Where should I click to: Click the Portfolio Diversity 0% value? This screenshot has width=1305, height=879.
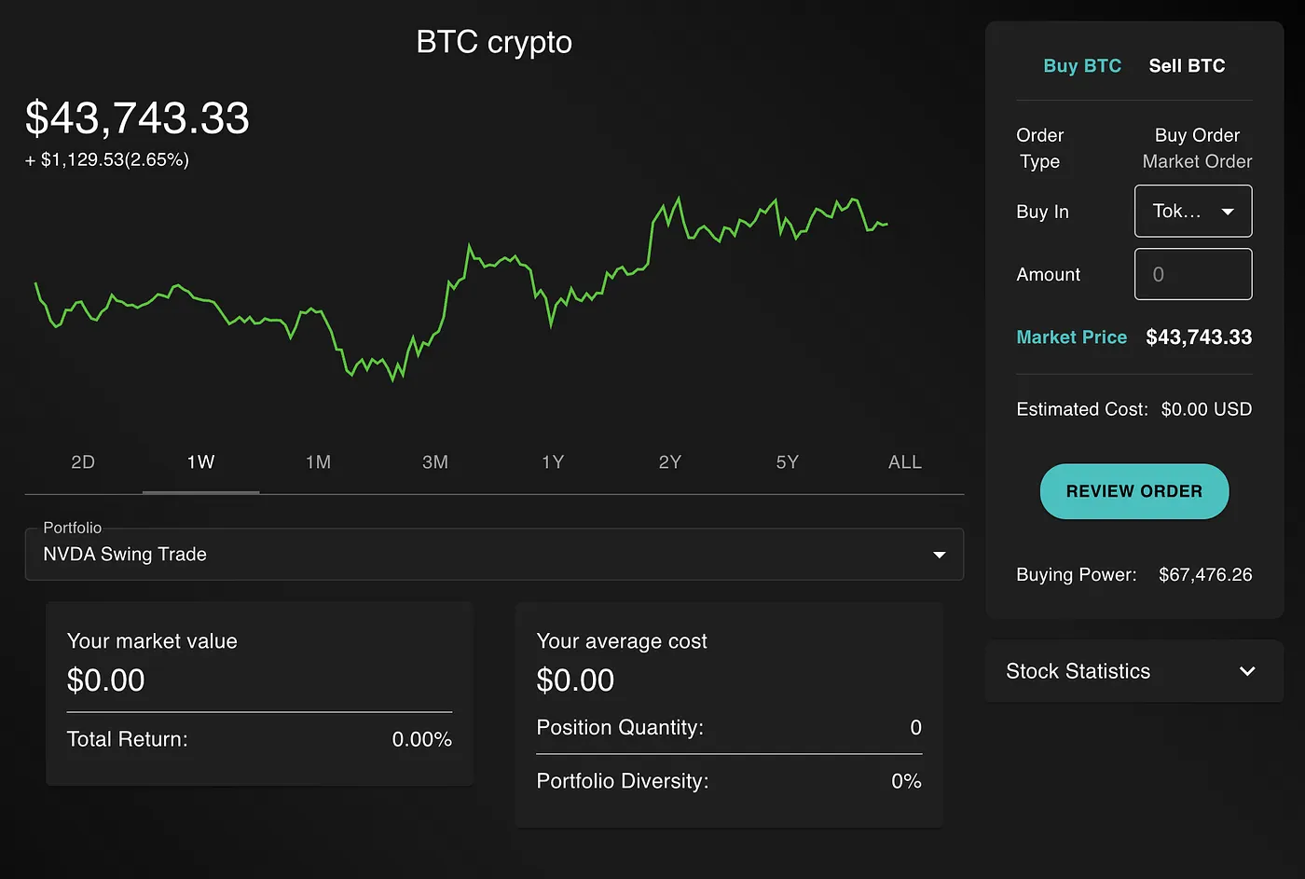click(x=906, y=781)
